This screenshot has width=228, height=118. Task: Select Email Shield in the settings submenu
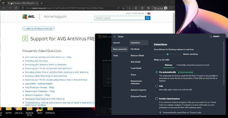136,68
